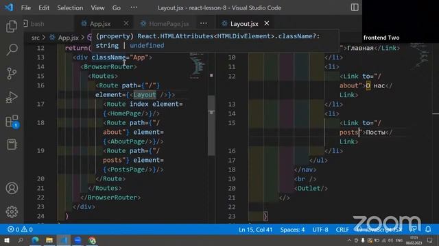
Task: Open the Extensions view with badge
Action: [12, 122]
